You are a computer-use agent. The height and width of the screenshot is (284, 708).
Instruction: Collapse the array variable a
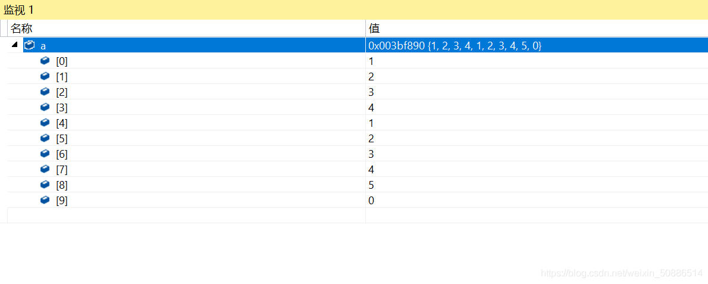(x=14, y=45)
